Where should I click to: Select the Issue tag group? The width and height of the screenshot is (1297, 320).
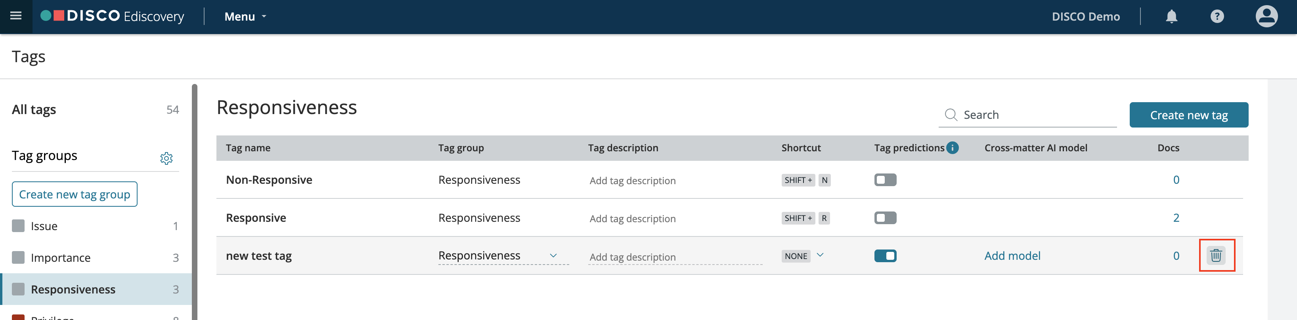[x=95, y=226]
